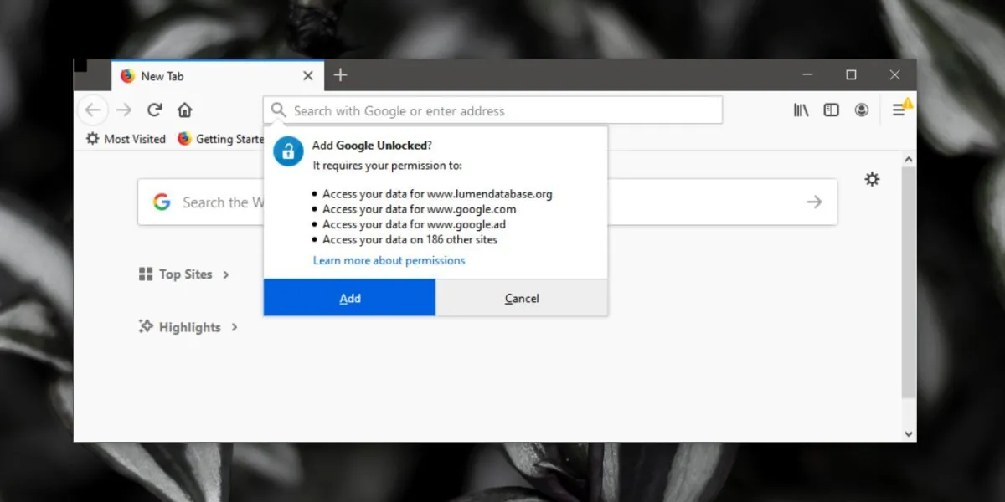
Task: Maximize the Firefox window
Action: (x=851, y=75)
